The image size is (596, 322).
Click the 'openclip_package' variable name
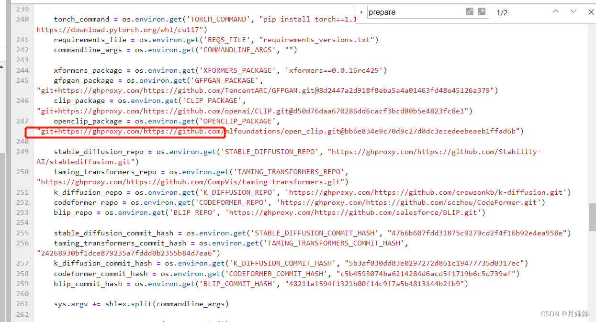click(x=88, y=121)
